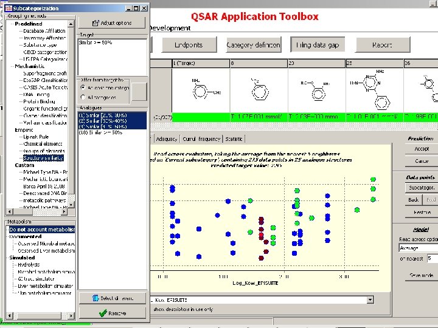Cancel the prediction

point(422,161)
